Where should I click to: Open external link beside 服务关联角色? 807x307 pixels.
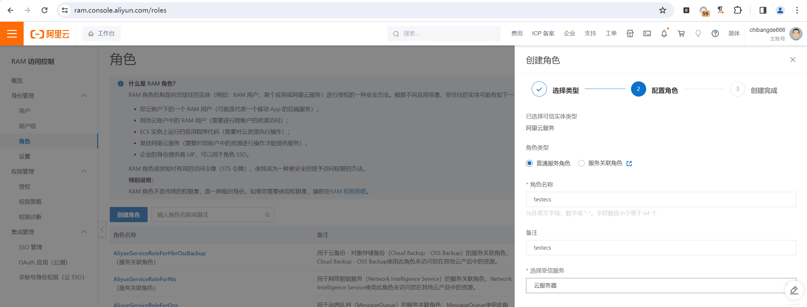click(629, 163)
